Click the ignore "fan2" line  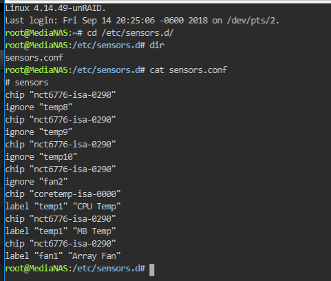click(x=36, y=182)
